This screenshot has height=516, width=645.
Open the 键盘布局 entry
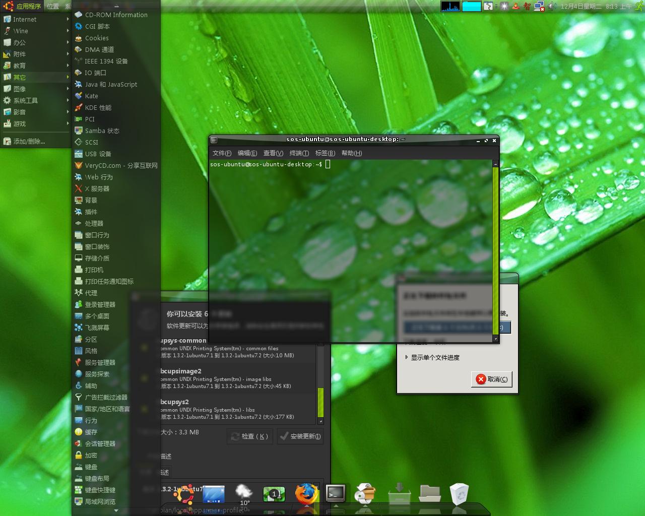coord(116,478)
